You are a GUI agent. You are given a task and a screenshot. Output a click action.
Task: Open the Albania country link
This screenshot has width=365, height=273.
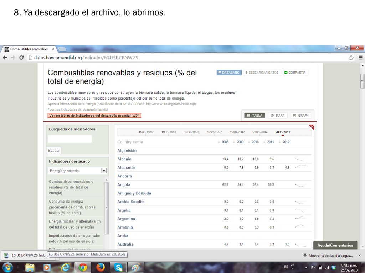[124, 159]
